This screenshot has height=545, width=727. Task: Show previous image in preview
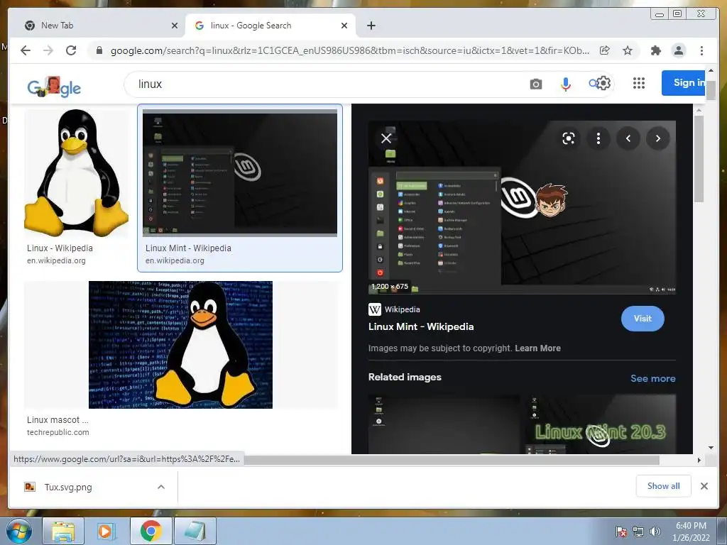tap(628, 138)
